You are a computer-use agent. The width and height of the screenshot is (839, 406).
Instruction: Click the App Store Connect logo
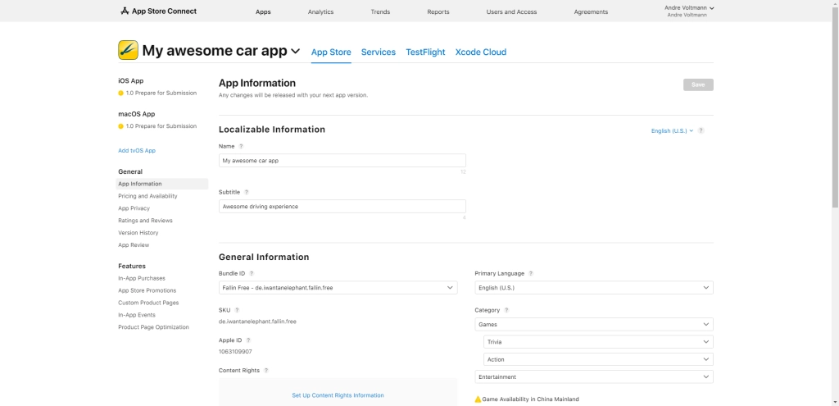pyautogui.click(x=158, y=11)
